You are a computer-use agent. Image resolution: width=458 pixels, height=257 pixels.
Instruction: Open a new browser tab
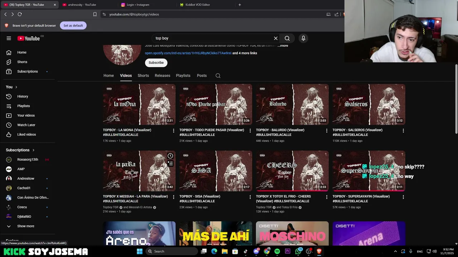coord(240,5)
